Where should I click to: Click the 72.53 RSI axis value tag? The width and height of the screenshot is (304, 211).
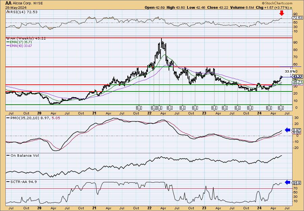tap(297, 18)
